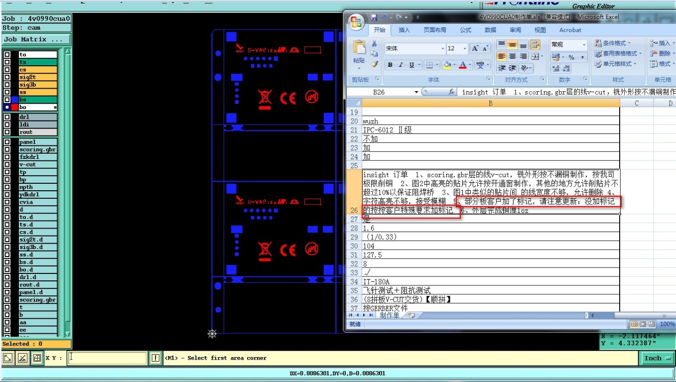Click the Excel Office button
This screenshot has width=676, height=382.
pos(357,22)
